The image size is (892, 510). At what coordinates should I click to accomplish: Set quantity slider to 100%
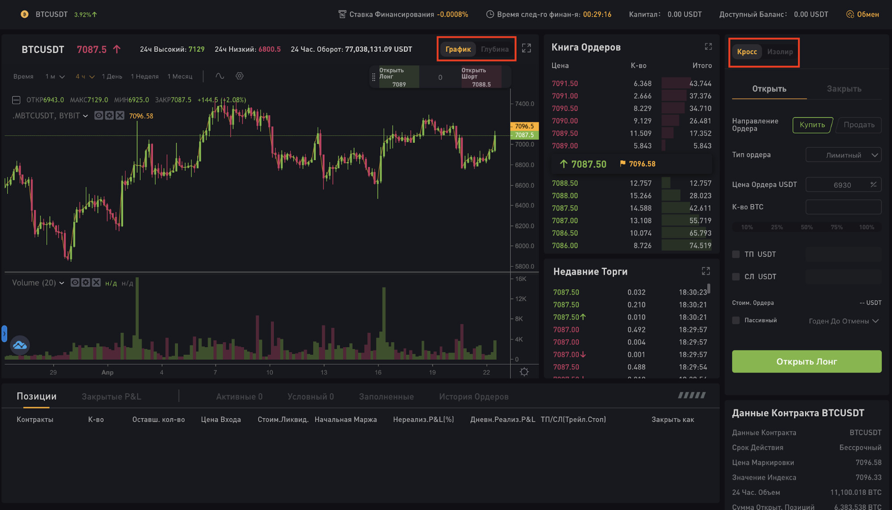tap(867, 228)
